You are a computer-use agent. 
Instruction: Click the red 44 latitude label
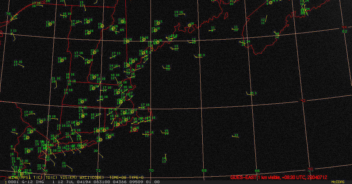344,27
